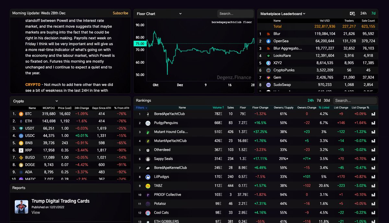Click the Blur marketplace logo in row 1

click(x=268, y=34)
